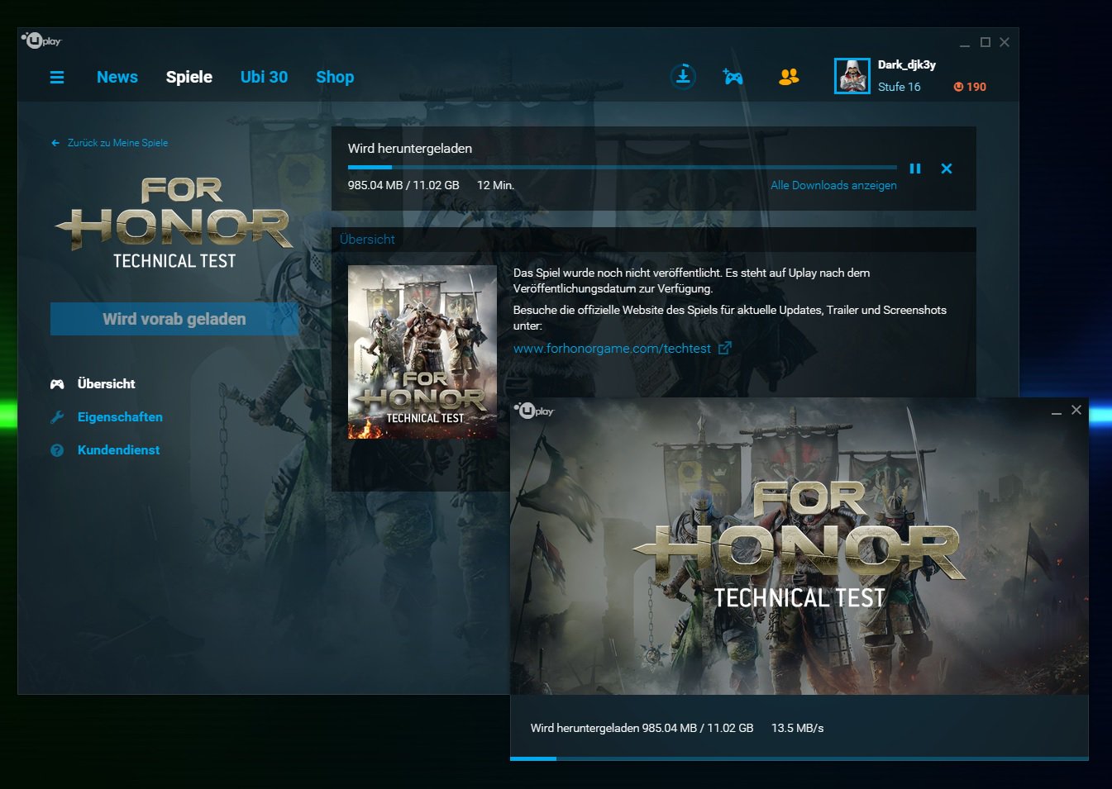Click the Uplay logo in launcher popup
The image size is (1112, 789).
(x=534, y=410)
